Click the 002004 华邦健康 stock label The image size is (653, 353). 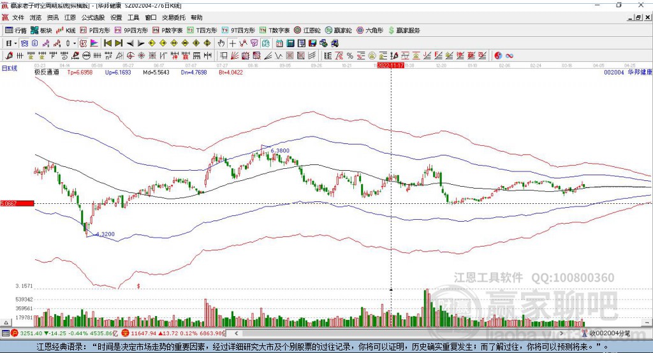[628, 72]
